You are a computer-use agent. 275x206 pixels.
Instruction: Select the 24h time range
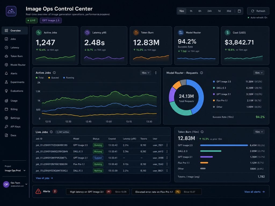[x=209, y=11]
